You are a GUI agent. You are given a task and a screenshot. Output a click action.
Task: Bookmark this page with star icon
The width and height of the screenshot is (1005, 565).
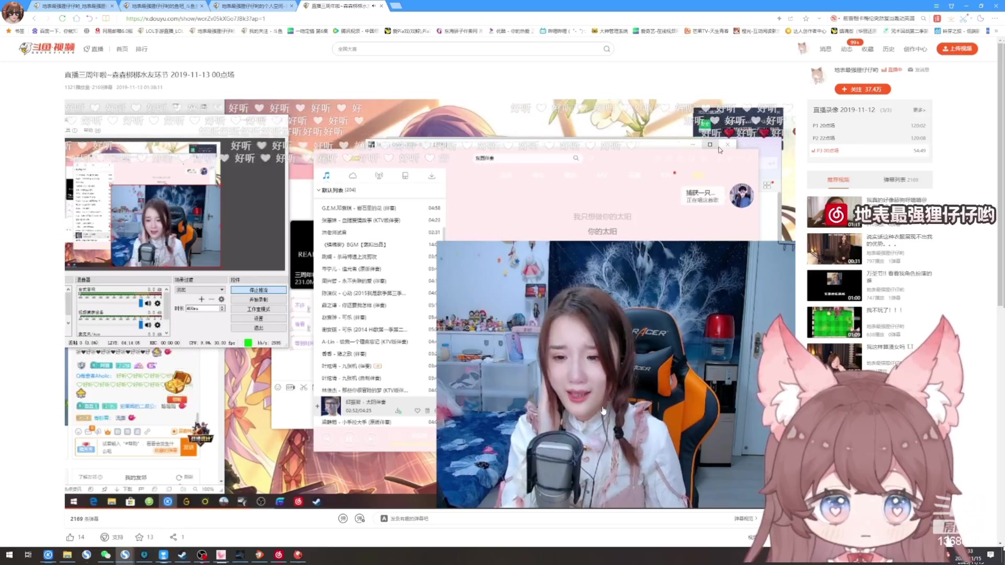coord(806,18)
